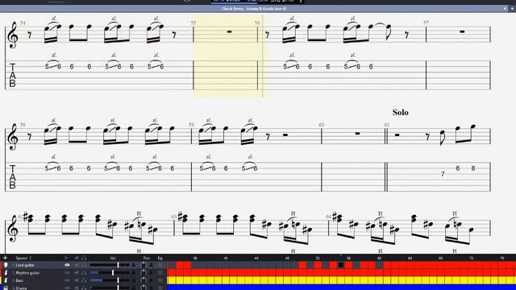Screen dimensions: 516x290
Task: Click bar 64 marker in timeline ruler
Action: [x=410, y=258]
